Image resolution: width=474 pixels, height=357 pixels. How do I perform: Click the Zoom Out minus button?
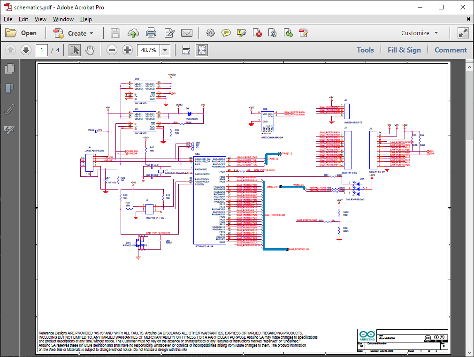[112, 50]
